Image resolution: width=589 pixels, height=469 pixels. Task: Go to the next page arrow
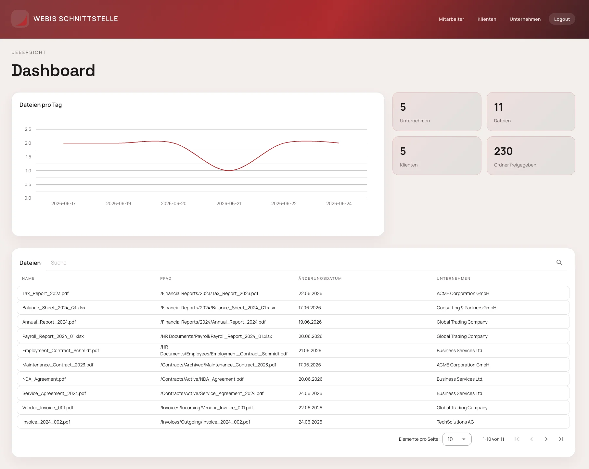pyautogui.click(x=546, y=439)
